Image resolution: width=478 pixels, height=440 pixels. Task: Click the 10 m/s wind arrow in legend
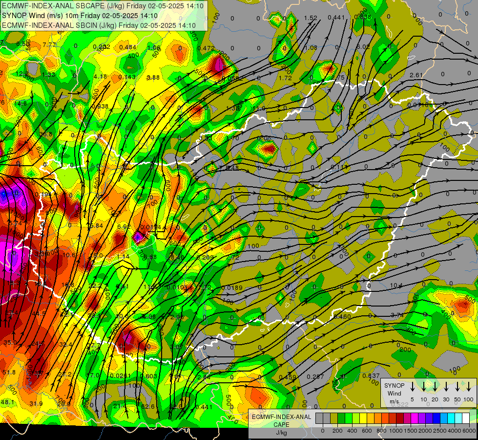pyautogui.click(x=423, y=387)
